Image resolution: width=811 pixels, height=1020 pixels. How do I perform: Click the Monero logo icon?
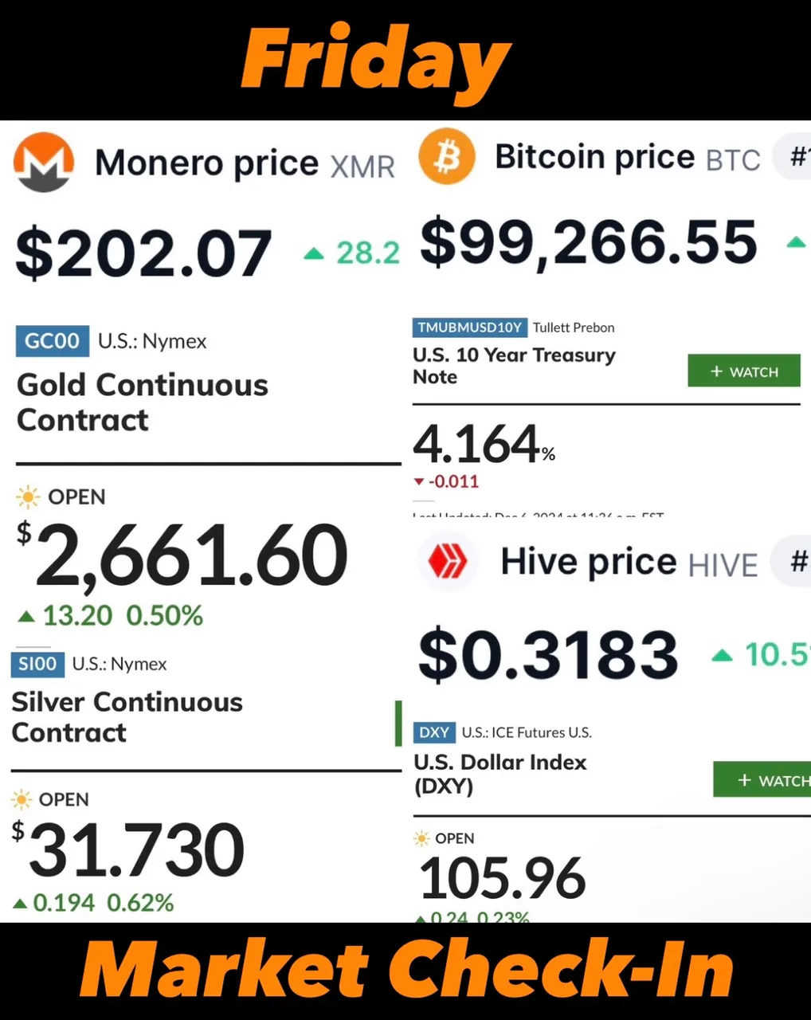coord(44,162)
